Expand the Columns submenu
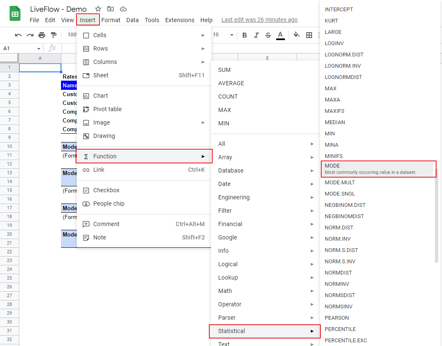 [144, 62]
